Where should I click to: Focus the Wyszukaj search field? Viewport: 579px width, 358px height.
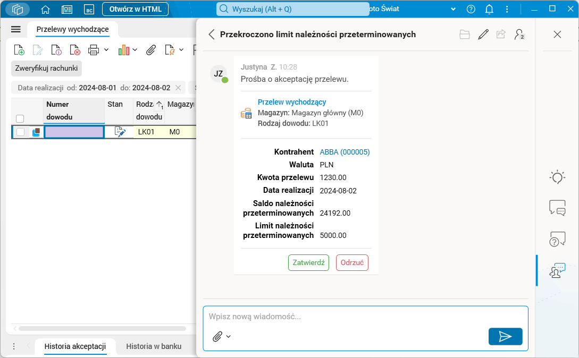[292, 9]
